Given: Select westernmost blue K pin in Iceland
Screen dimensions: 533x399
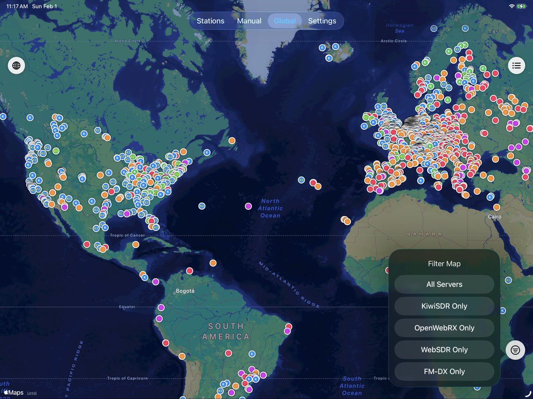Looking at the screenshot, I should pyautogui.click(x=322, y=47).
